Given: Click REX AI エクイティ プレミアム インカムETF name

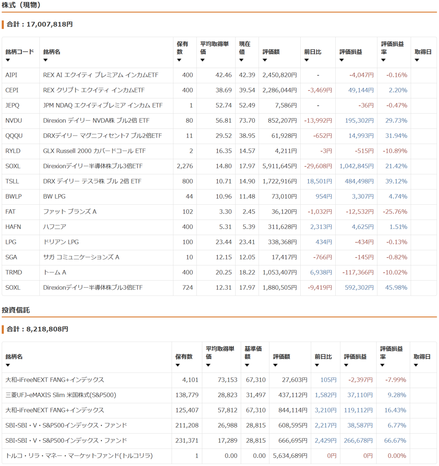Looking at the screenshot, I should pos(101,75).
